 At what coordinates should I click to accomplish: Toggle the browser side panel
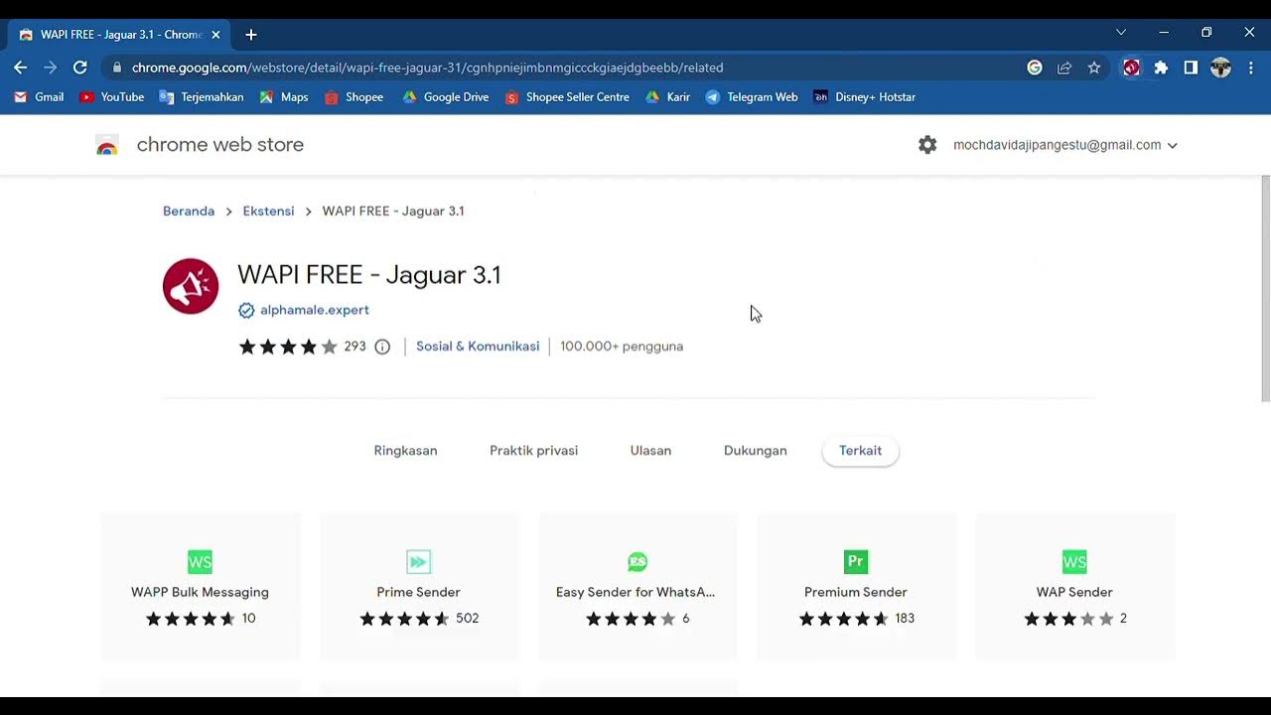1191,68
